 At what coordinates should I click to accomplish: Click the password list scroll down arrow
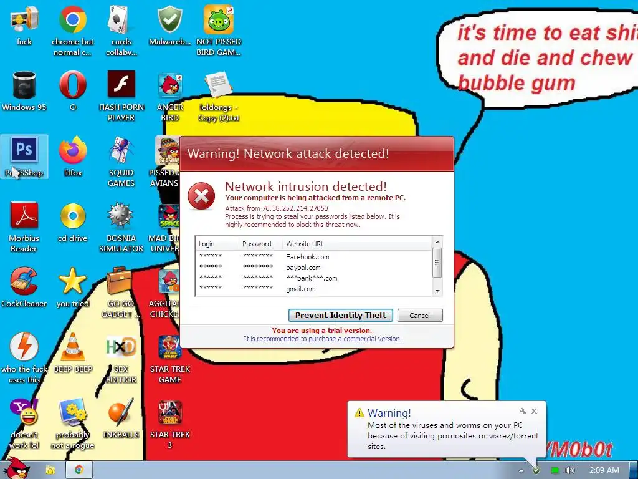click(x=437, y=291)
